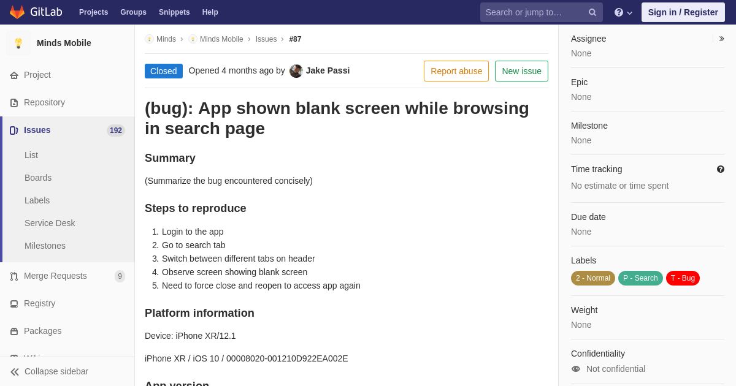Click the Steps to reproduce heading

pos(196,208)
